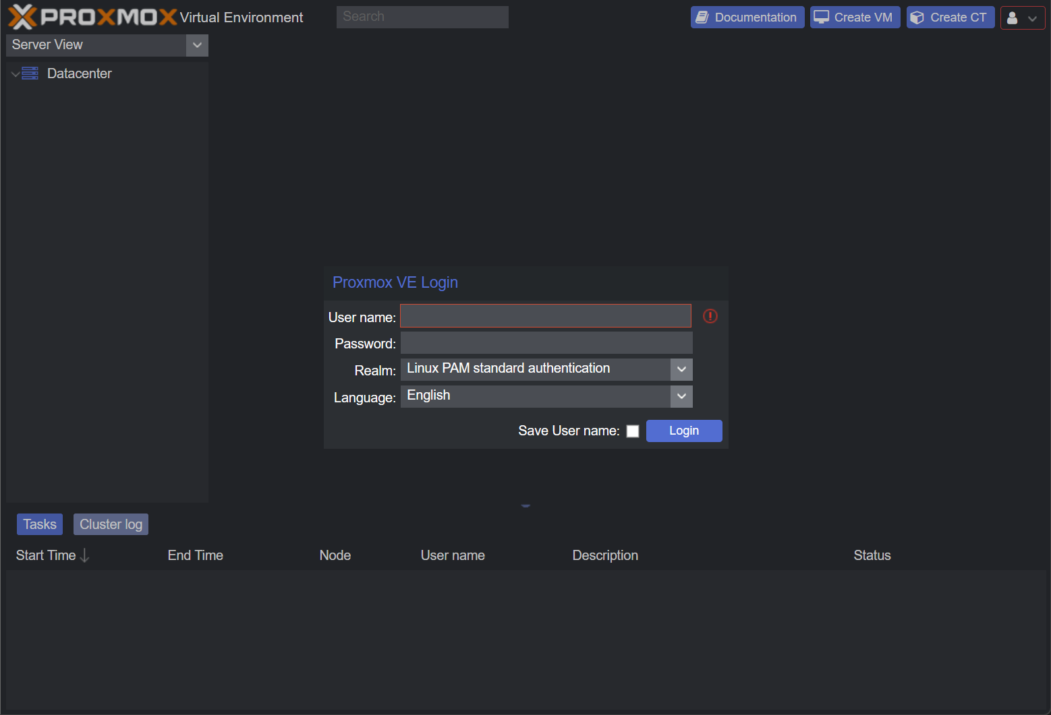Click the panel splitter collapse handle
The width and height of the screenshot is (1051, 715).
[525, 505]
